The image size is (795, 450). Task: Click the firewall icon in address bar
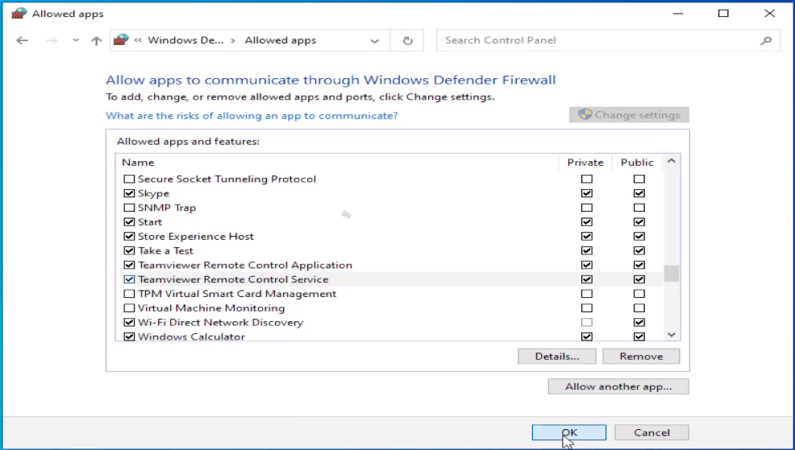[121, 40]
